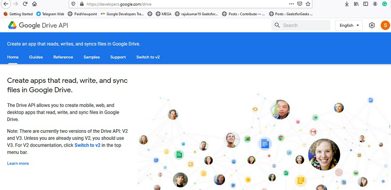The height and width of the screenshot is (190, 391).
Task: Toggle the Firefox sidebar view
Action: [365, 4]
